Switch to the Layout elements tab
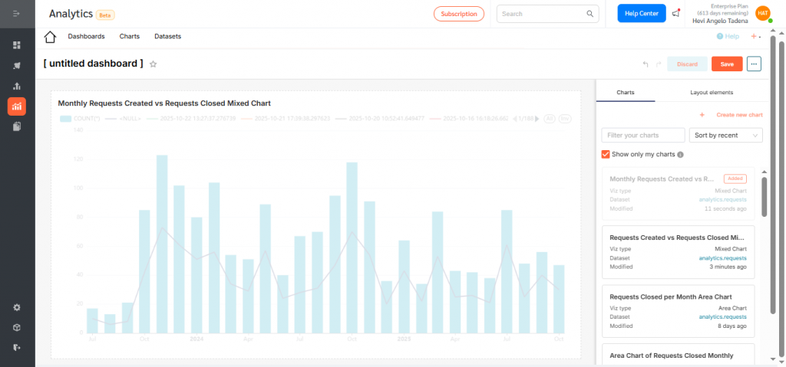786x367 pixels. click(711, 93)
